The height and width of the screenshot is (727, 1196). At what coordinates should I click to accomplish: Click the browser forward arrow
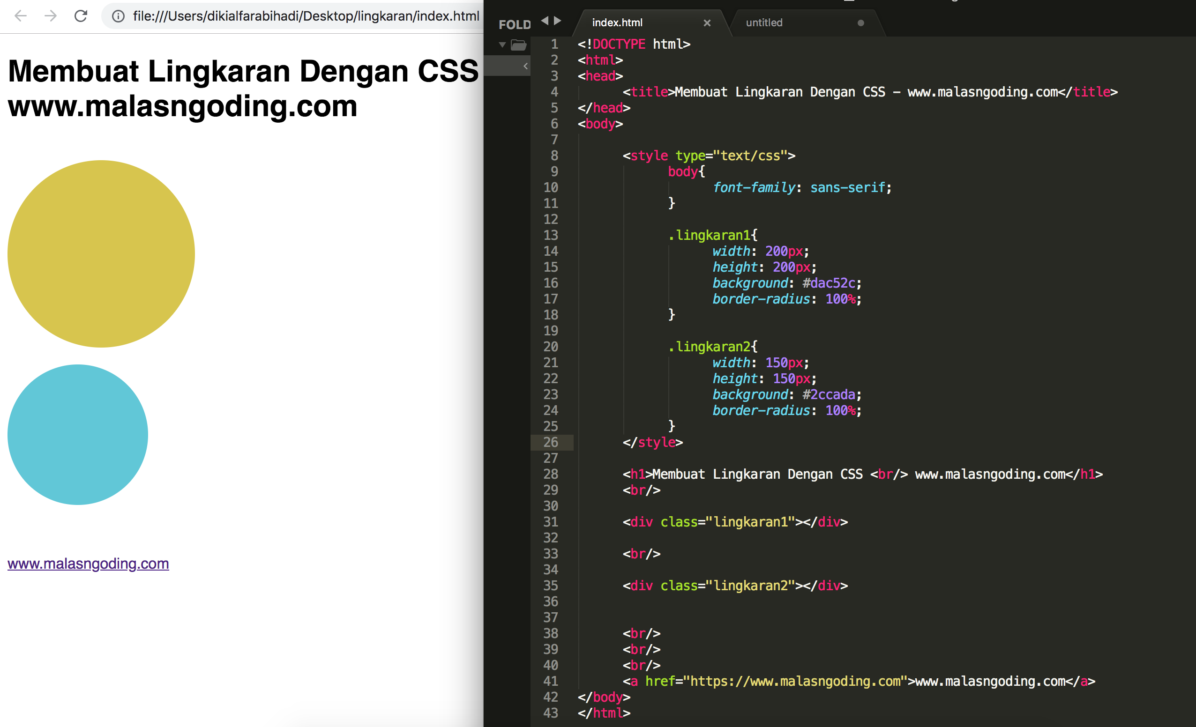coord(51,16)
